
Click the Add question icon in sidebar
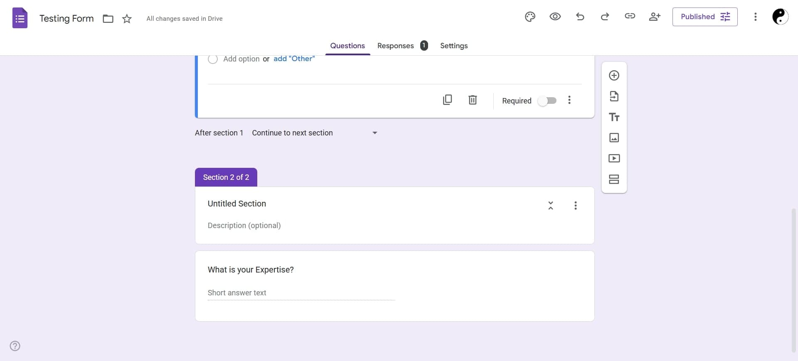click(x=614, y=76)
